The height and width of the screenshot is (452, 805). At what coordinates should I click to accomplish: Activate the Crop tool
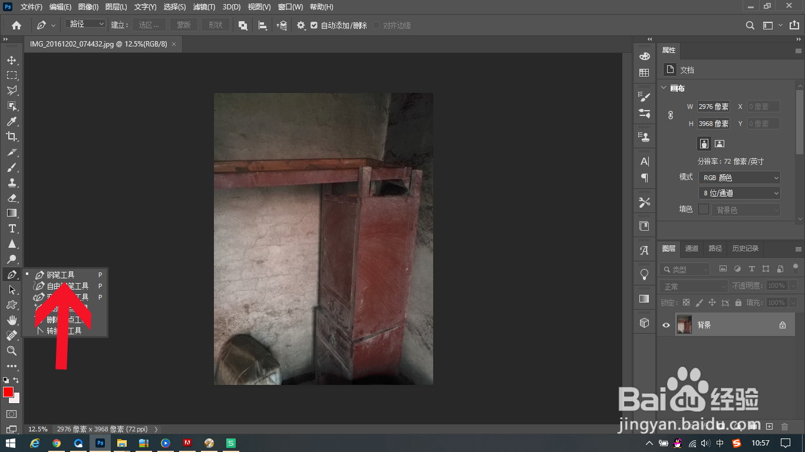pos(12,137)
